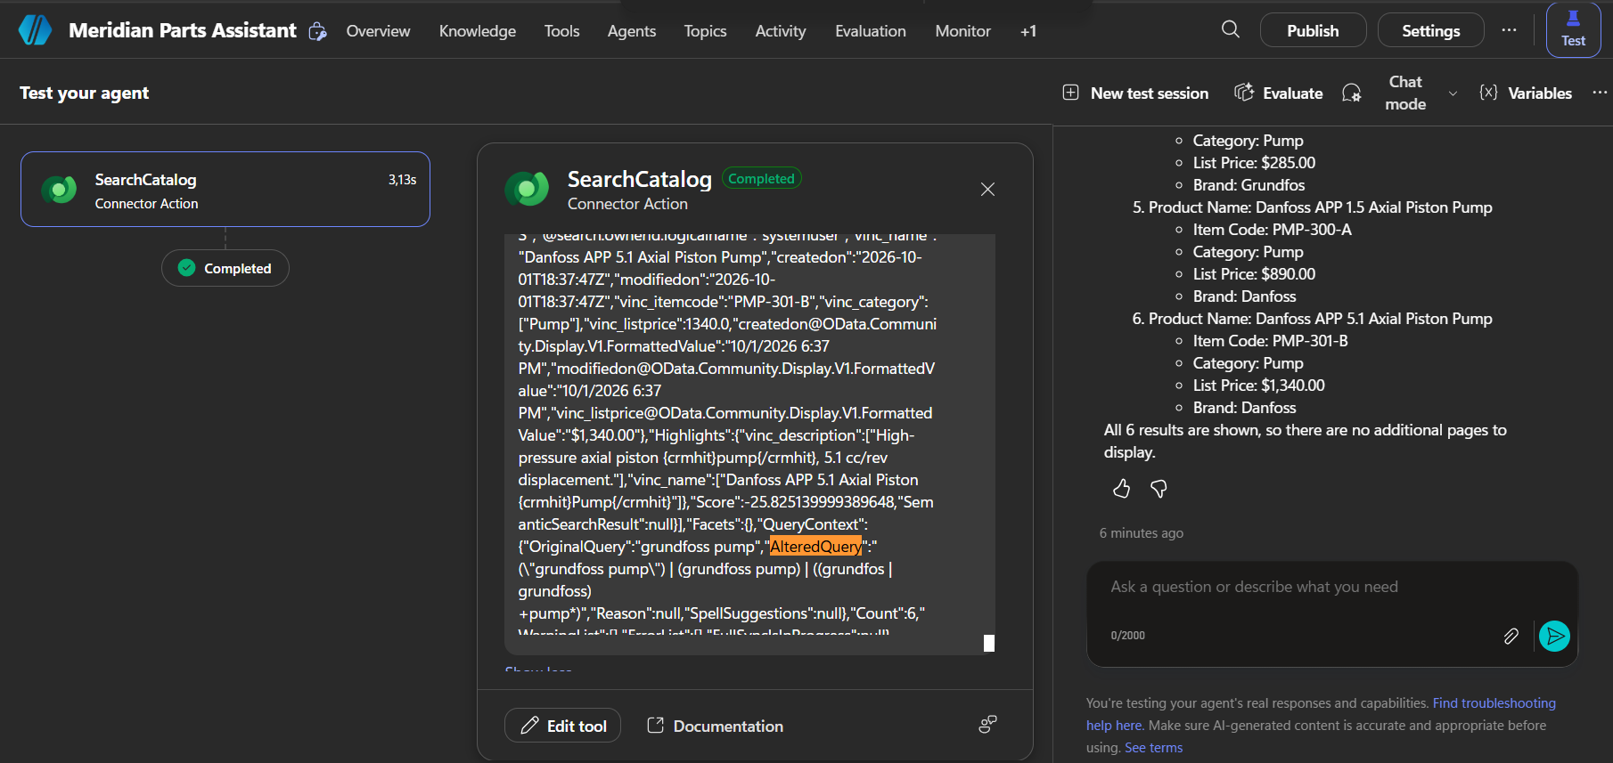
Task: Click the chat bubble sparkle icon
Action: tap(1352, 93)
